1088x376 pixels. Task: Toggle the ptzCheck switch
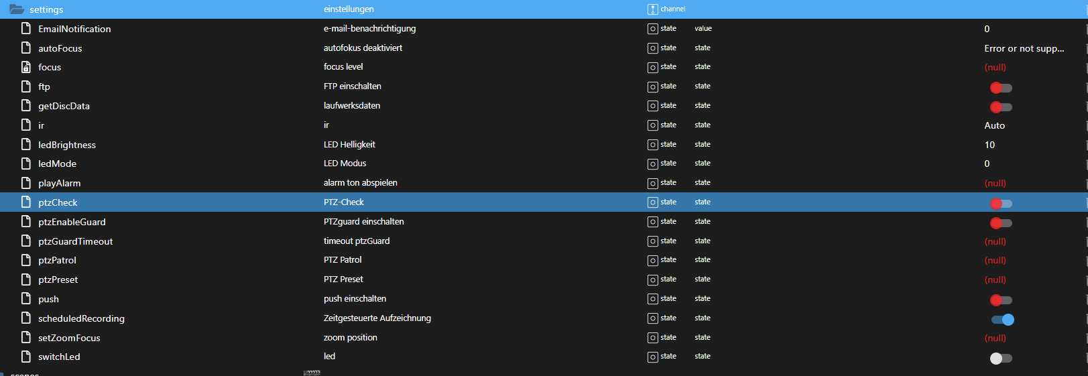[1001, 204]
